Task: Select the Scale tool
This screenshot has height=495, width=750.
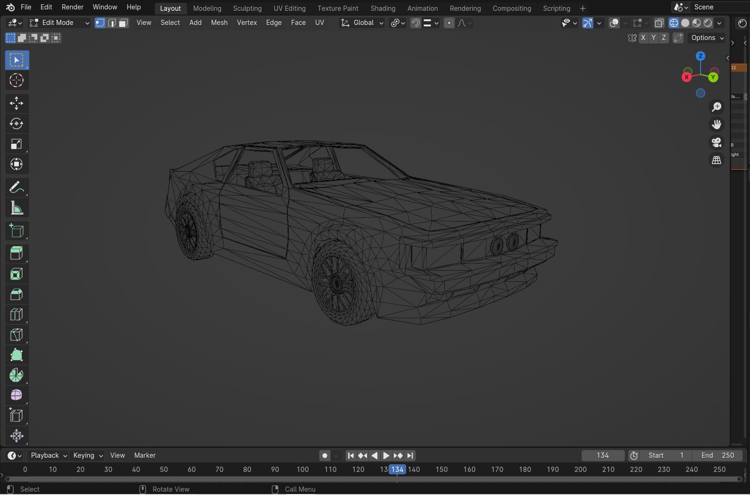Action: click(x=16, y=144)
